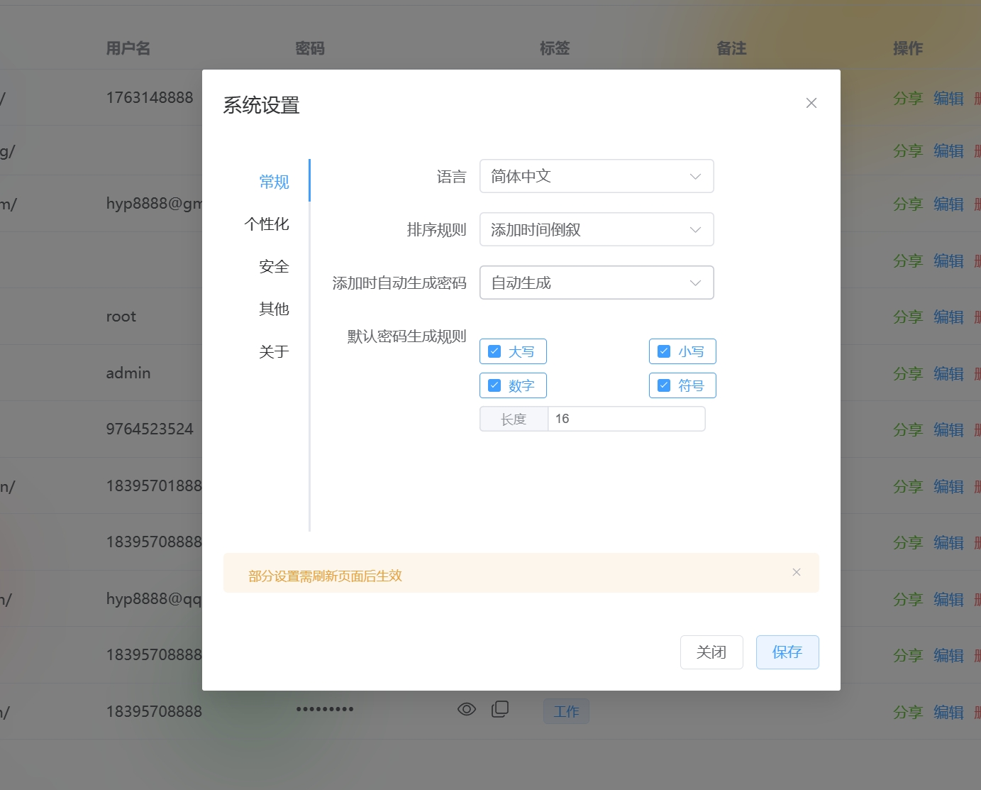Click the 默认密码生成规则 label
The image size is (981, 790).
[407, 336]
